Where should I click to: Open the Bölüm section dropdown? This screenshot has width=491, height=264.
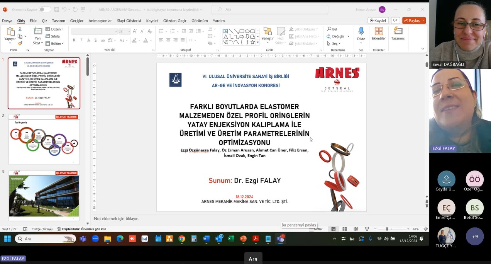(x=54, y=43)
